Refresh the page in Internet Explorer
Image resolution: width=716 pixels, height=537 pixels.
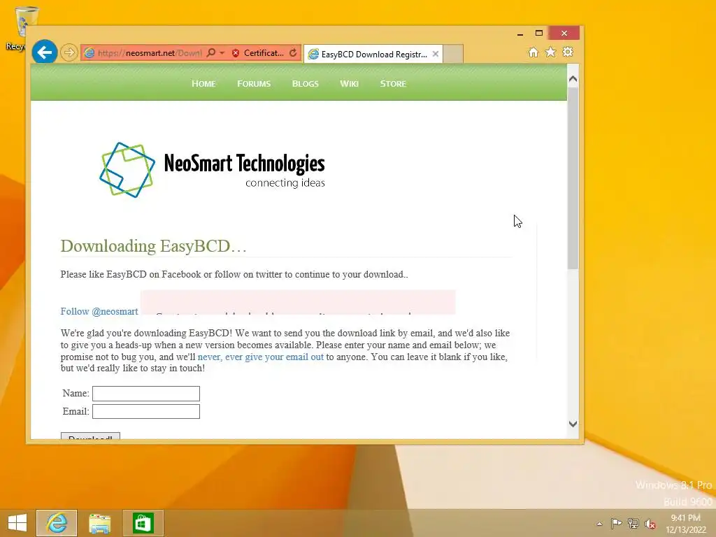tap(293, 53)
